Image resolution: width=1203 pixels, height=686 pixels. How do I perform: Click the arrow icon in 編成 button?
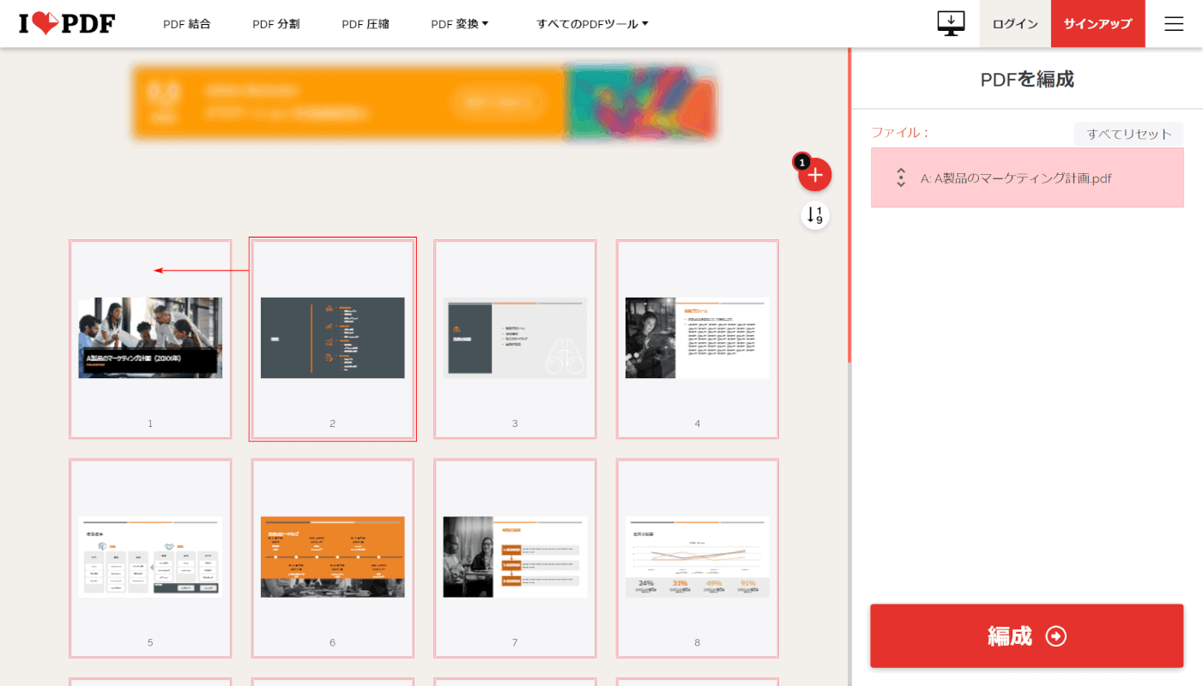click(x=1056, y=636)
